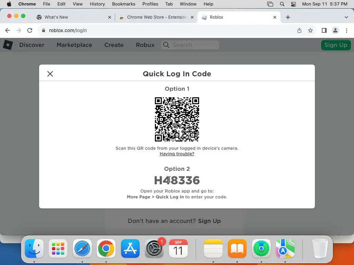The image size is (354, 265).
Task: Bookmark this tab with the star
Action: tap(310, 30)
